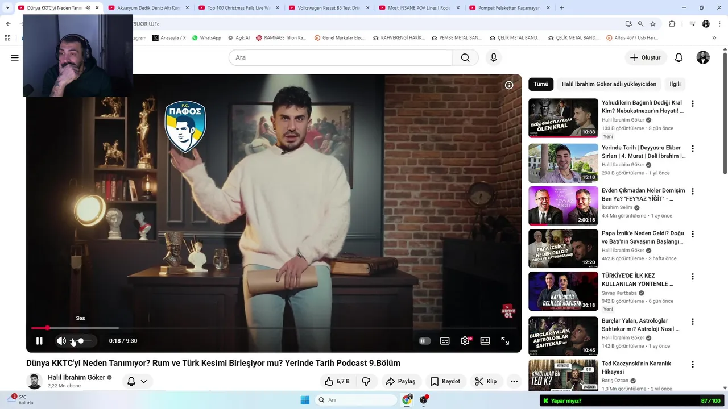Screen dimensions: 728x409
Task: Create a clip with Klip button
Action: (486, 381)
